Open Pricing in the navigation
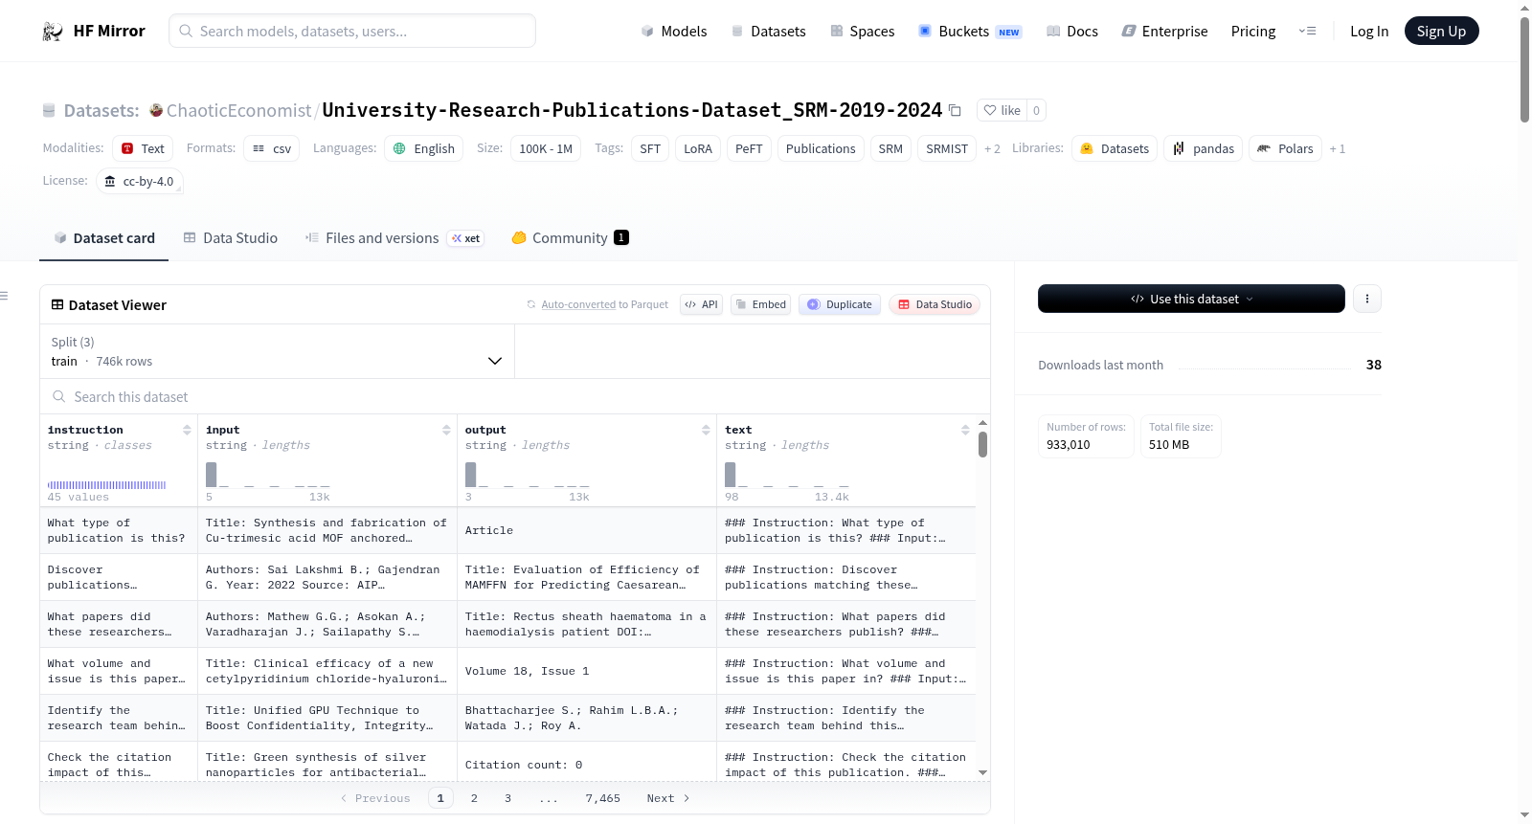Viewport: 1532px width, 824px height. point(1253,31)
